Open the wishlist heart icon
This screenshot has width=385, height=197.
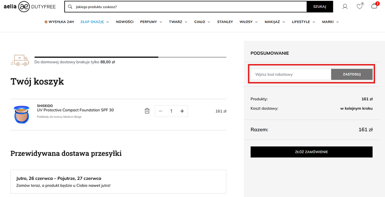click(360, 6)
